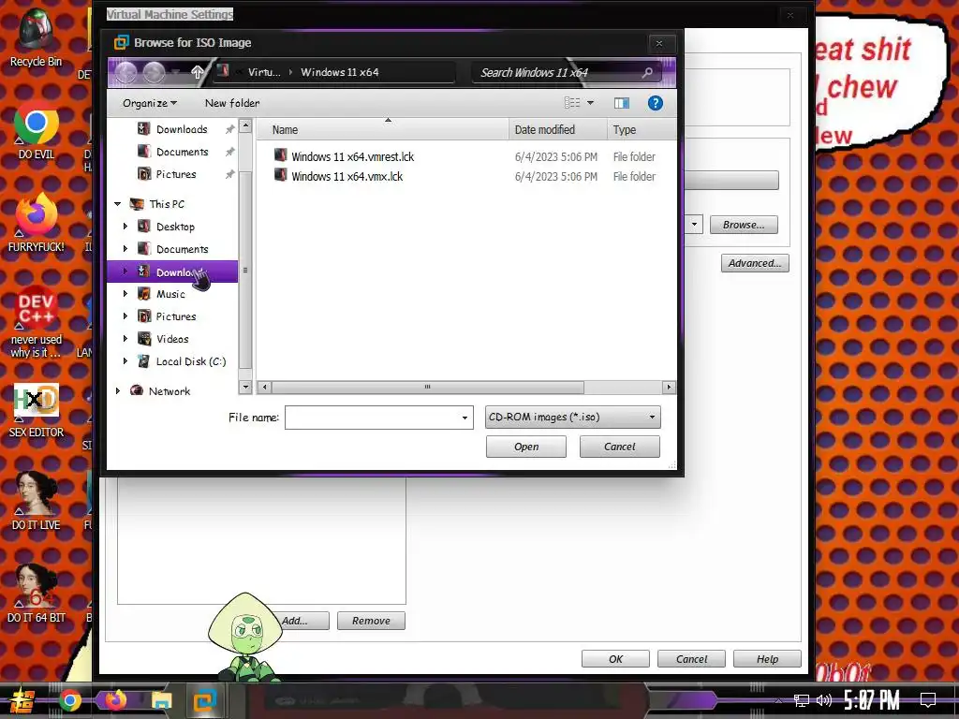Click OK in Virtual Machine Settings
The image size is (959, 719).
pos(615,659)
